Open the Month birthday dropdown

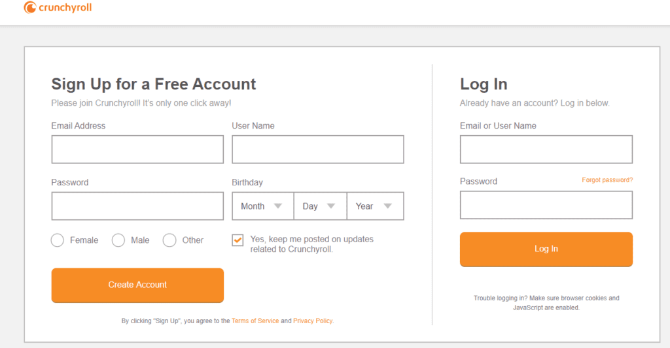coord(263,206)
